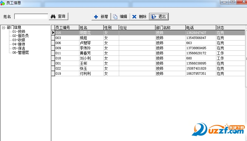Click the 部门信息 root label

point(14,28)
